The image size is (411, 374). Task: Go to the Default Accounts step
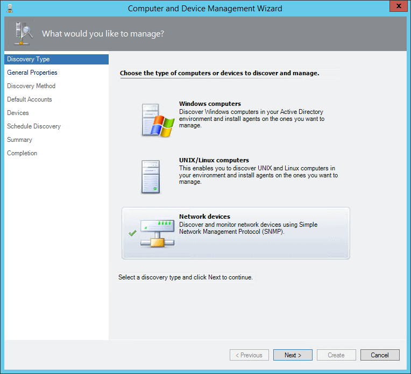click(x=30, y=99)
